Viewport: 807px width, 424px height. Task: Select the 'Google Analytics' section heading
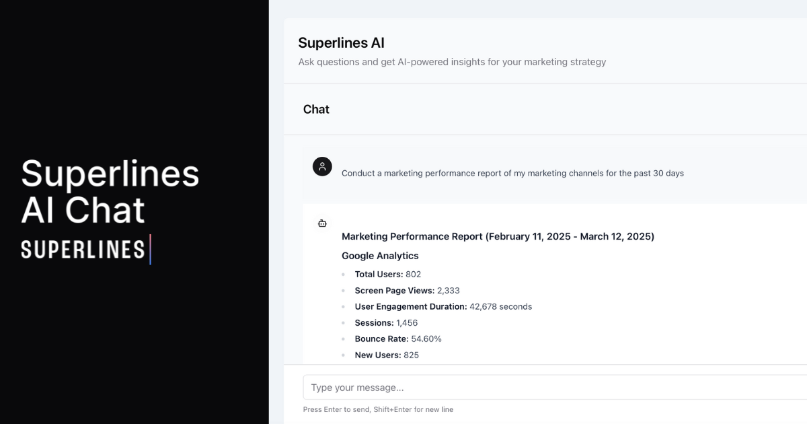380,256
